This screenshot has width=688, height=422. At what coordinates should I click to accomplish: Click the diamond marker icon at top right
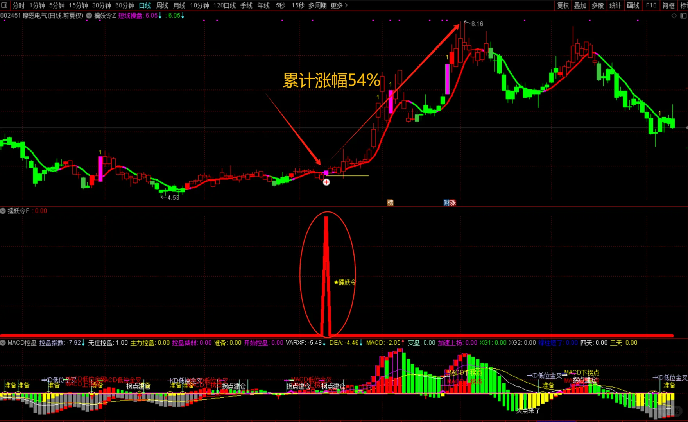click(674, 16)
